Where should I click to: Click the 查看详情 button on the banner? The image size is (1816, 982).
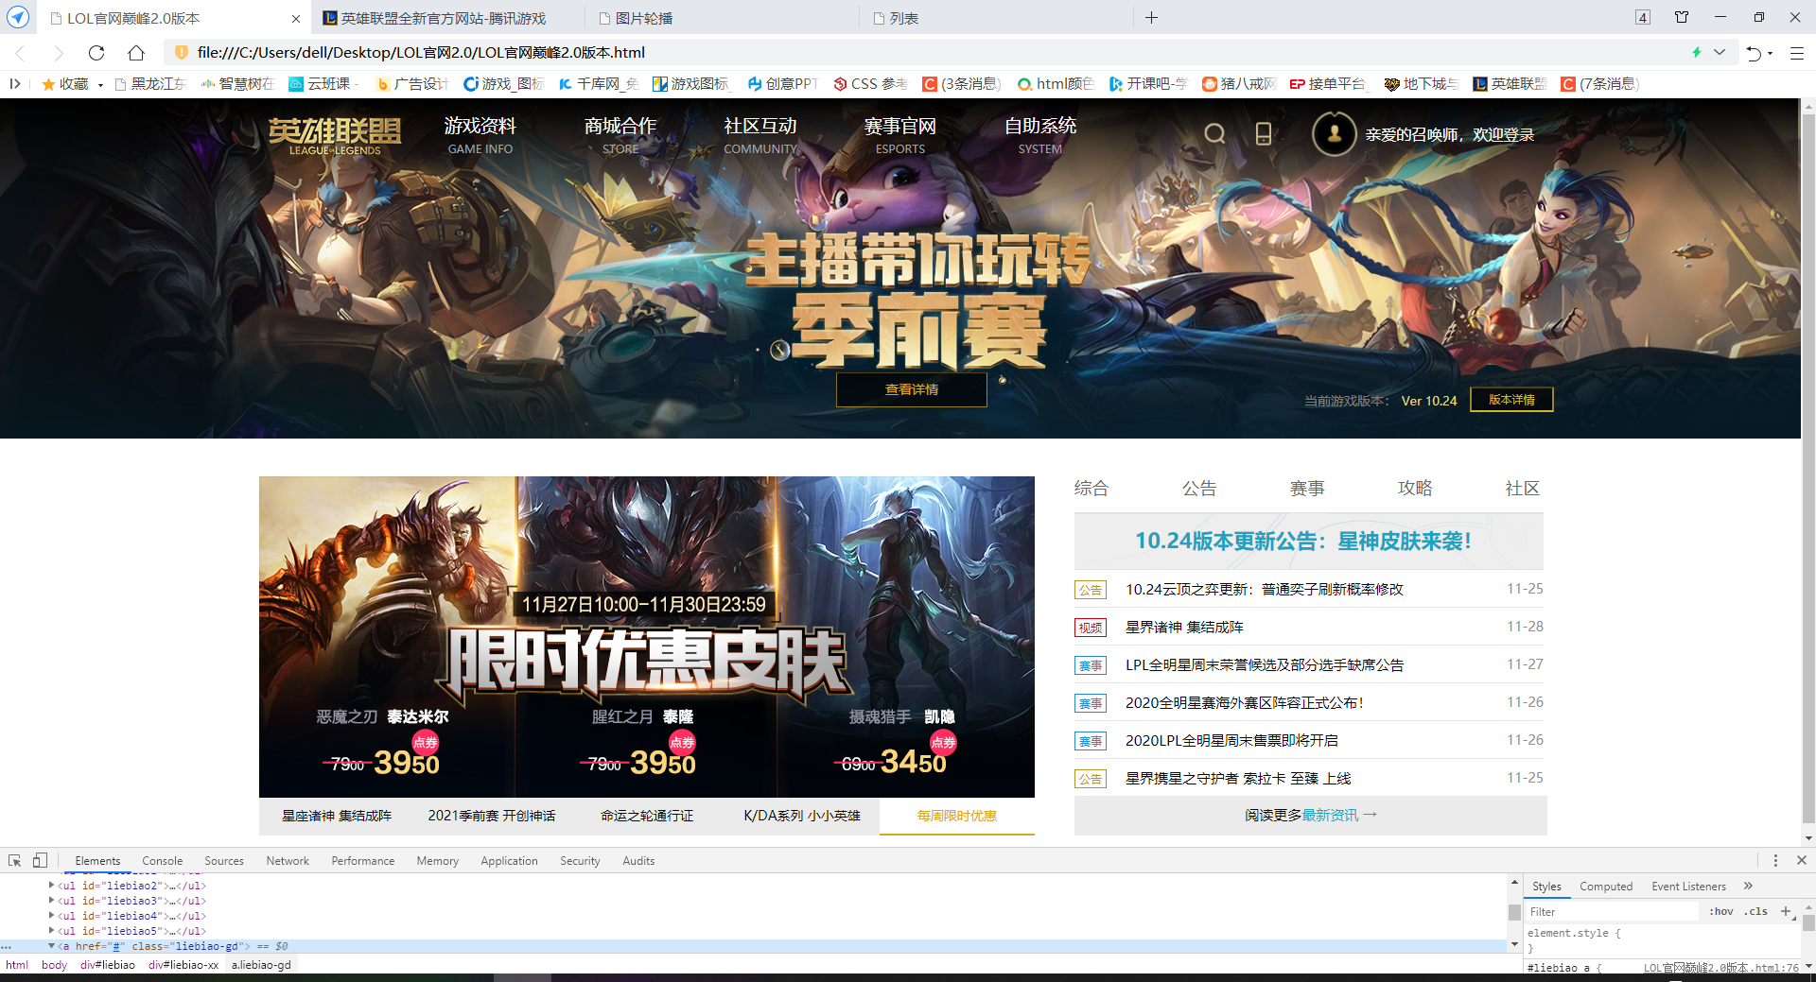[x=911, y=388]
